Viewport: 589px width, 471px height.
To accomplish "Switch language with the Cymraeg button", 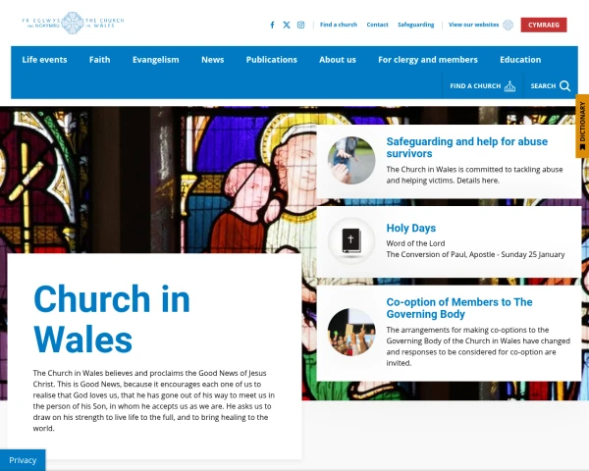I will [x=543, y=25].
